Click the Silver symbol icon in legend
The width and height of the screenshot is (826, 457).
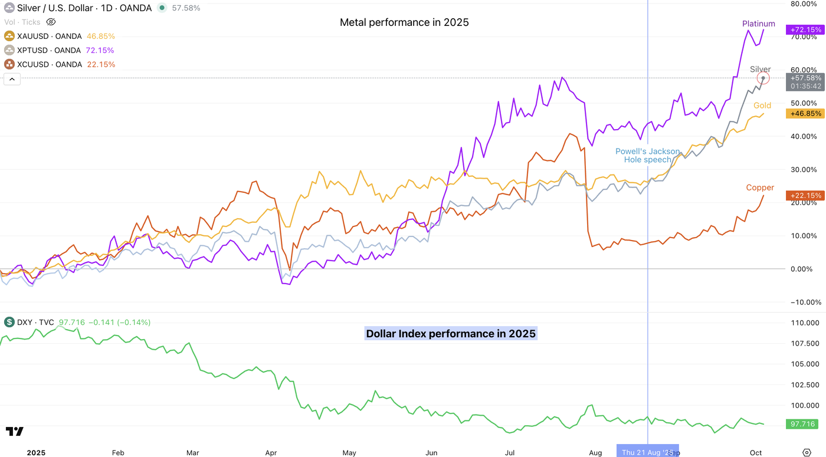tap(9, 8)
